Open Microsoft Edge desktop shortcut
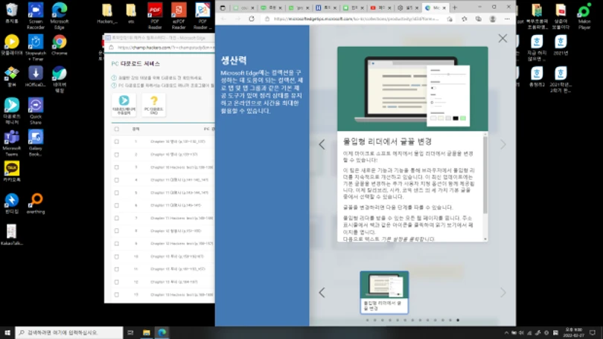The height and width of the screenshot is (339, 603). (x=60, y=16)
